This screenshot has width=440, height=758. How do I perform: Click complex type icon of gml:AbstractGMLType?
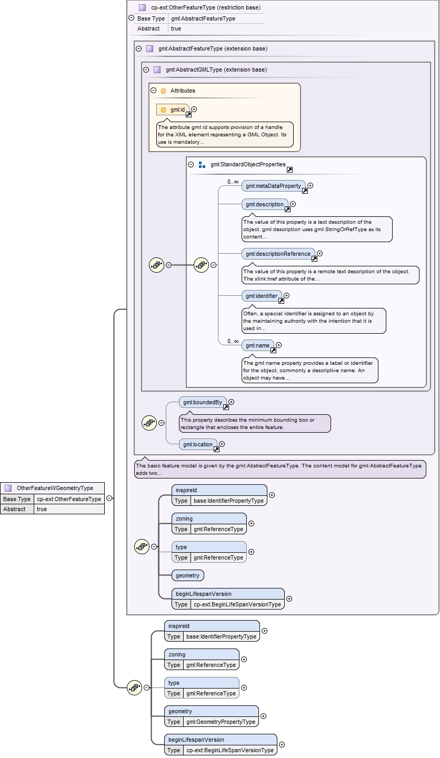[x=157, y=69]
